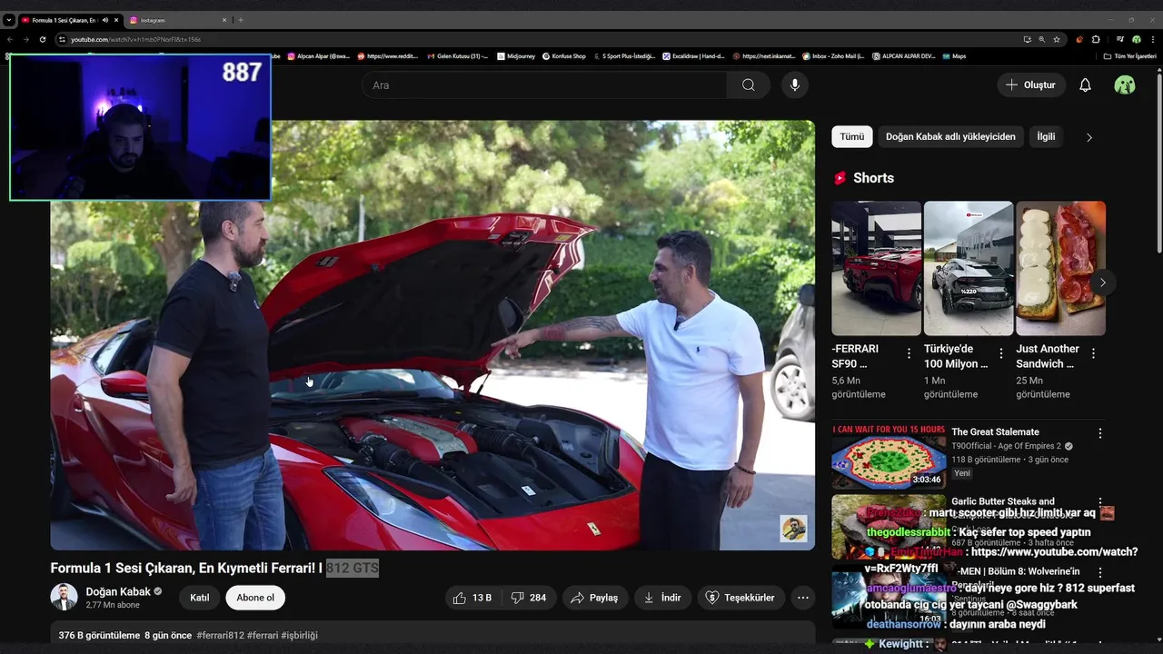Open the Alpcan Alpar Instagram bookmark
Viewport: 1163px width, 654px height.
tap(318, 56)
